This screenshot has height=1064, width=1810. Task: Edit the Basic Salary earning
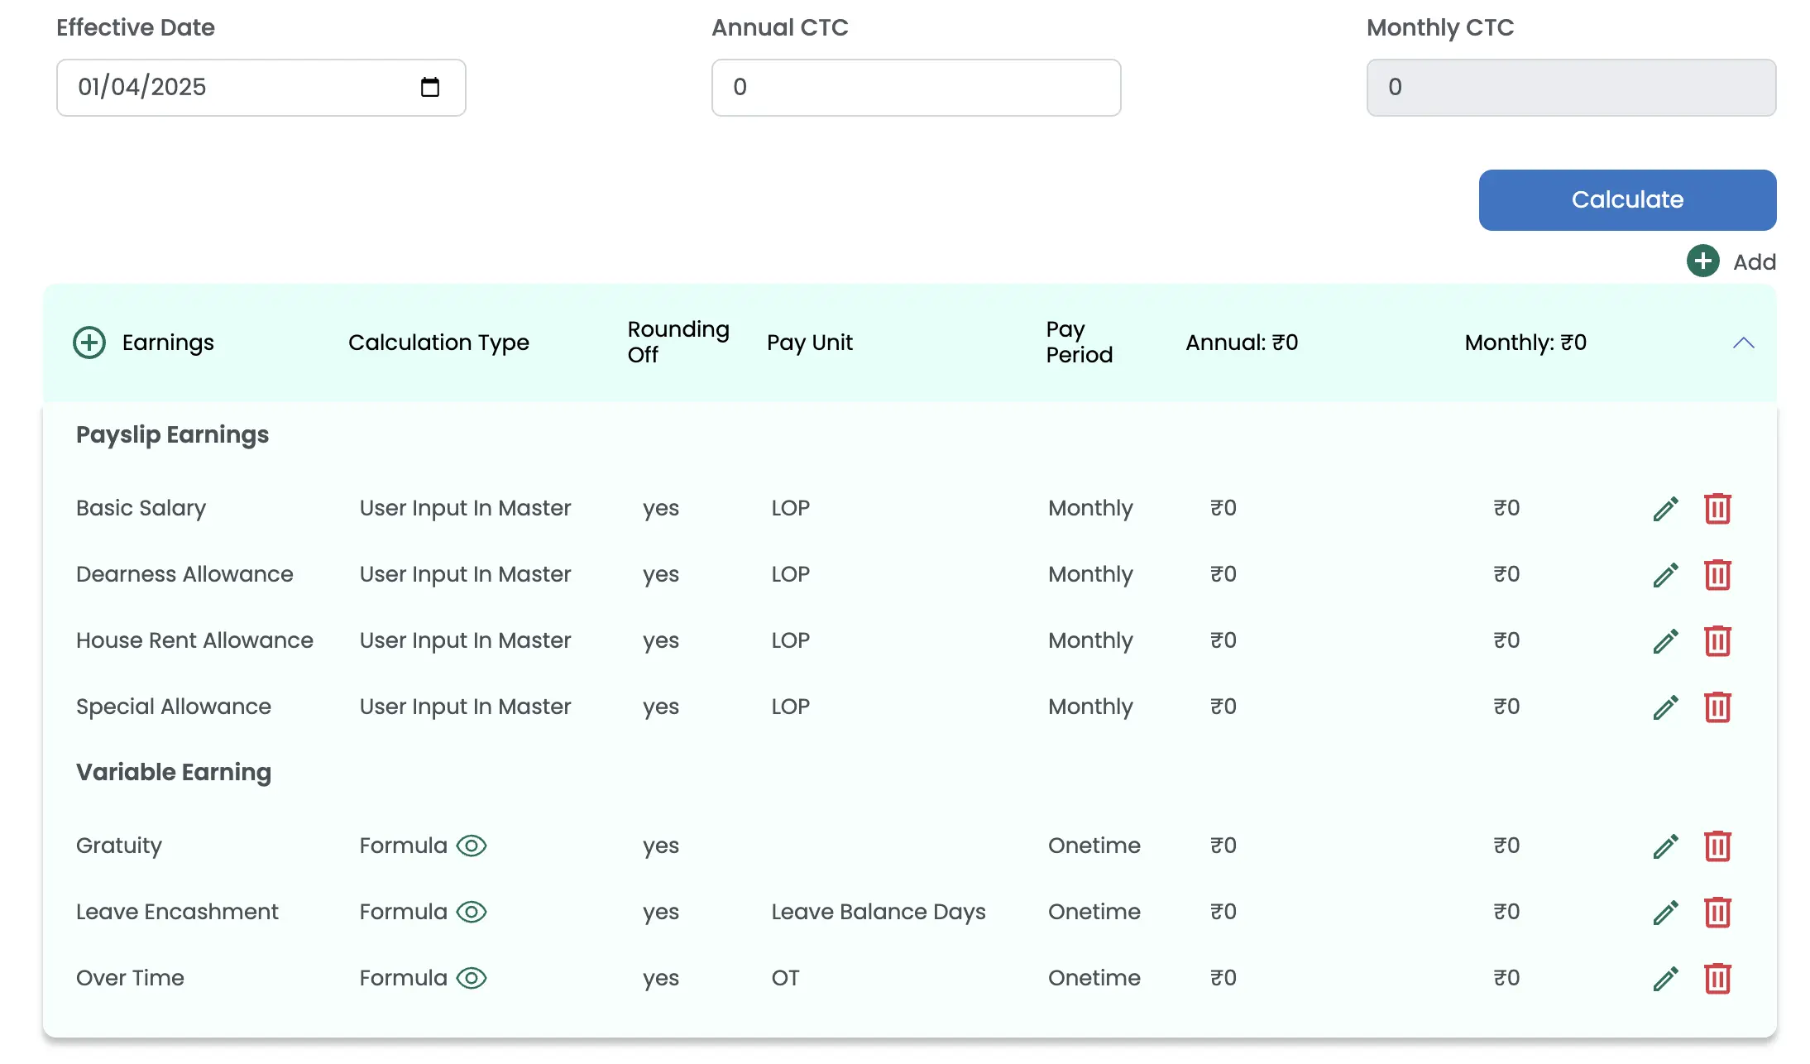(1665, 508)
